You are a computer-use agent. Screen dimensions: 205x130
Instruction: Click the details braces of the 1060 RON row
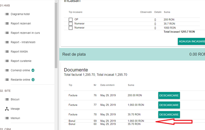[155, 28]
